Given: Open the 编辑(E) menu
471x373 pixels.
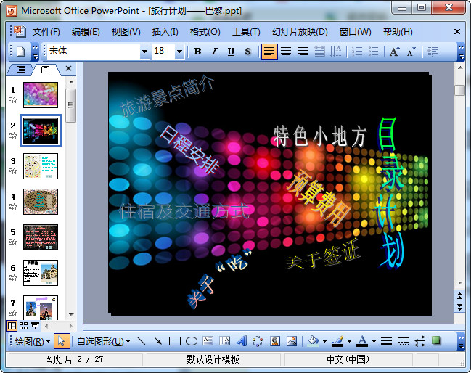Looking at the screenshot, I should point(86,32).
